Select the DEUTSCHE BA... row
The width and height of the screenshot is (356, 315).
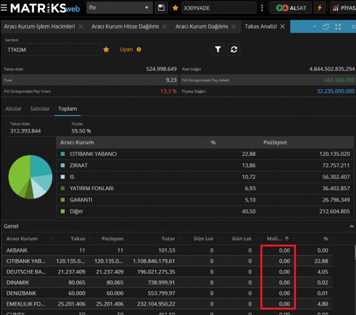click(167, 272)
